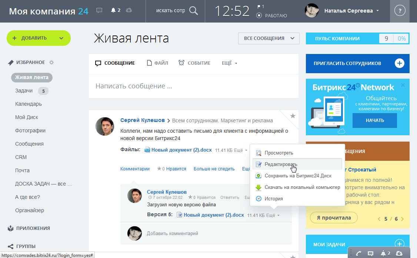Open Органайзер in the sidebar
The width and height of the screenshot is (417, 258).
pos(30,210)
